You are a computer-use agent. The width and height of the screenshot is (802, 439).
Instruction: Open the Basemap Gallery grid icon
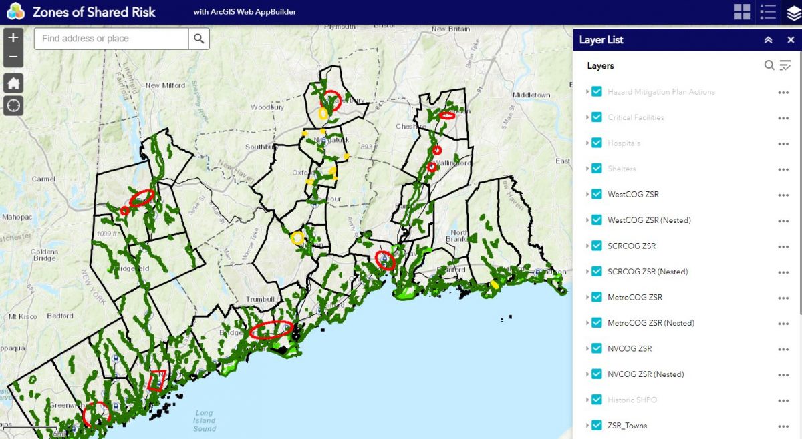pyautogui.click(x=743, y=11)
